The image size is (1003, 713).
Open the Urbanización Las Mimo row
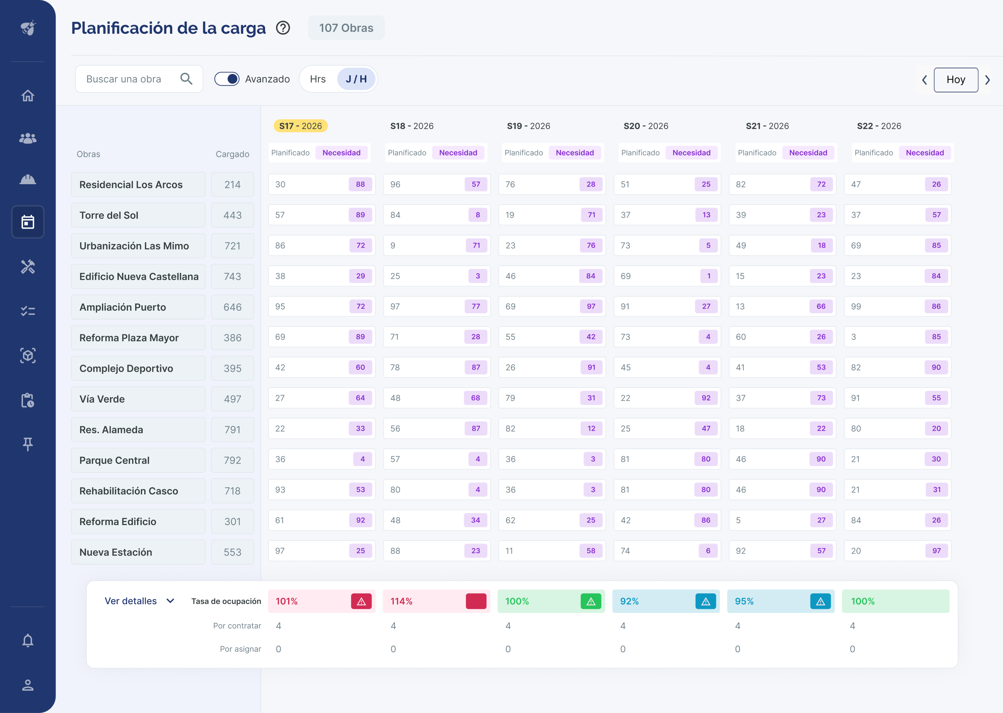coord(138,246)
